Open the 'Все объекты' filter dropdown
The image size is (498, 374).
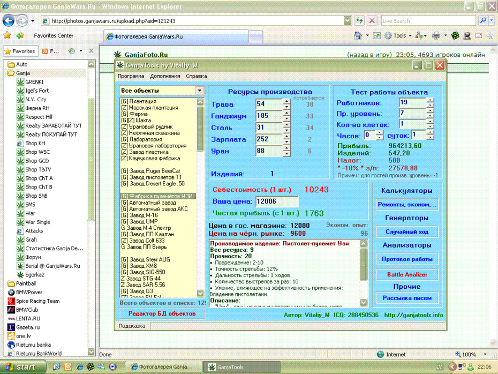(x=199, y=91)
